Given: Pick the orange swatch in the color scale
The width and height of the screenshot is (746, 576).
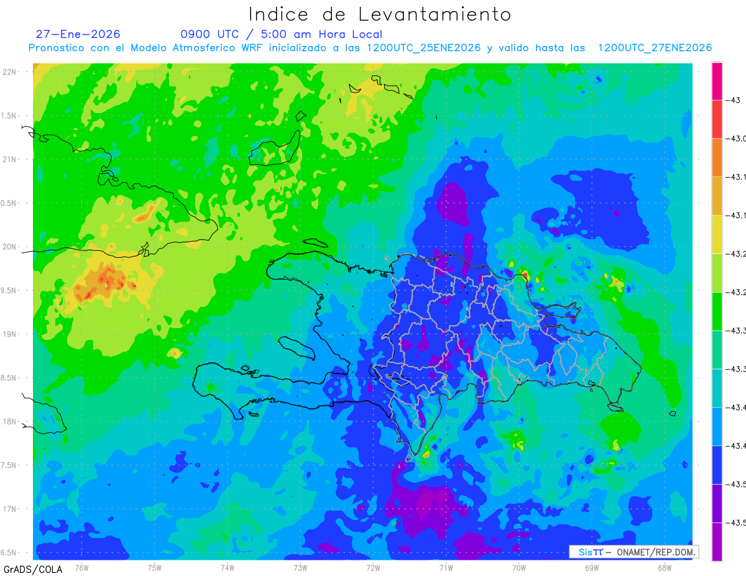Looking at the screenshot, I should (x=717, y=157).
